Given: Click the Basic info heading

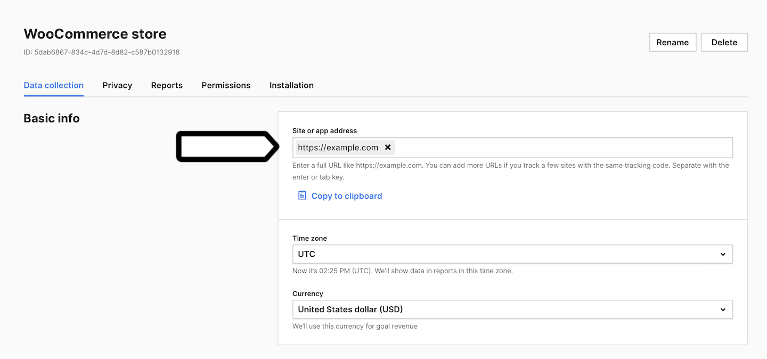Looking at the screenshot, I should [x=52, y=118].
